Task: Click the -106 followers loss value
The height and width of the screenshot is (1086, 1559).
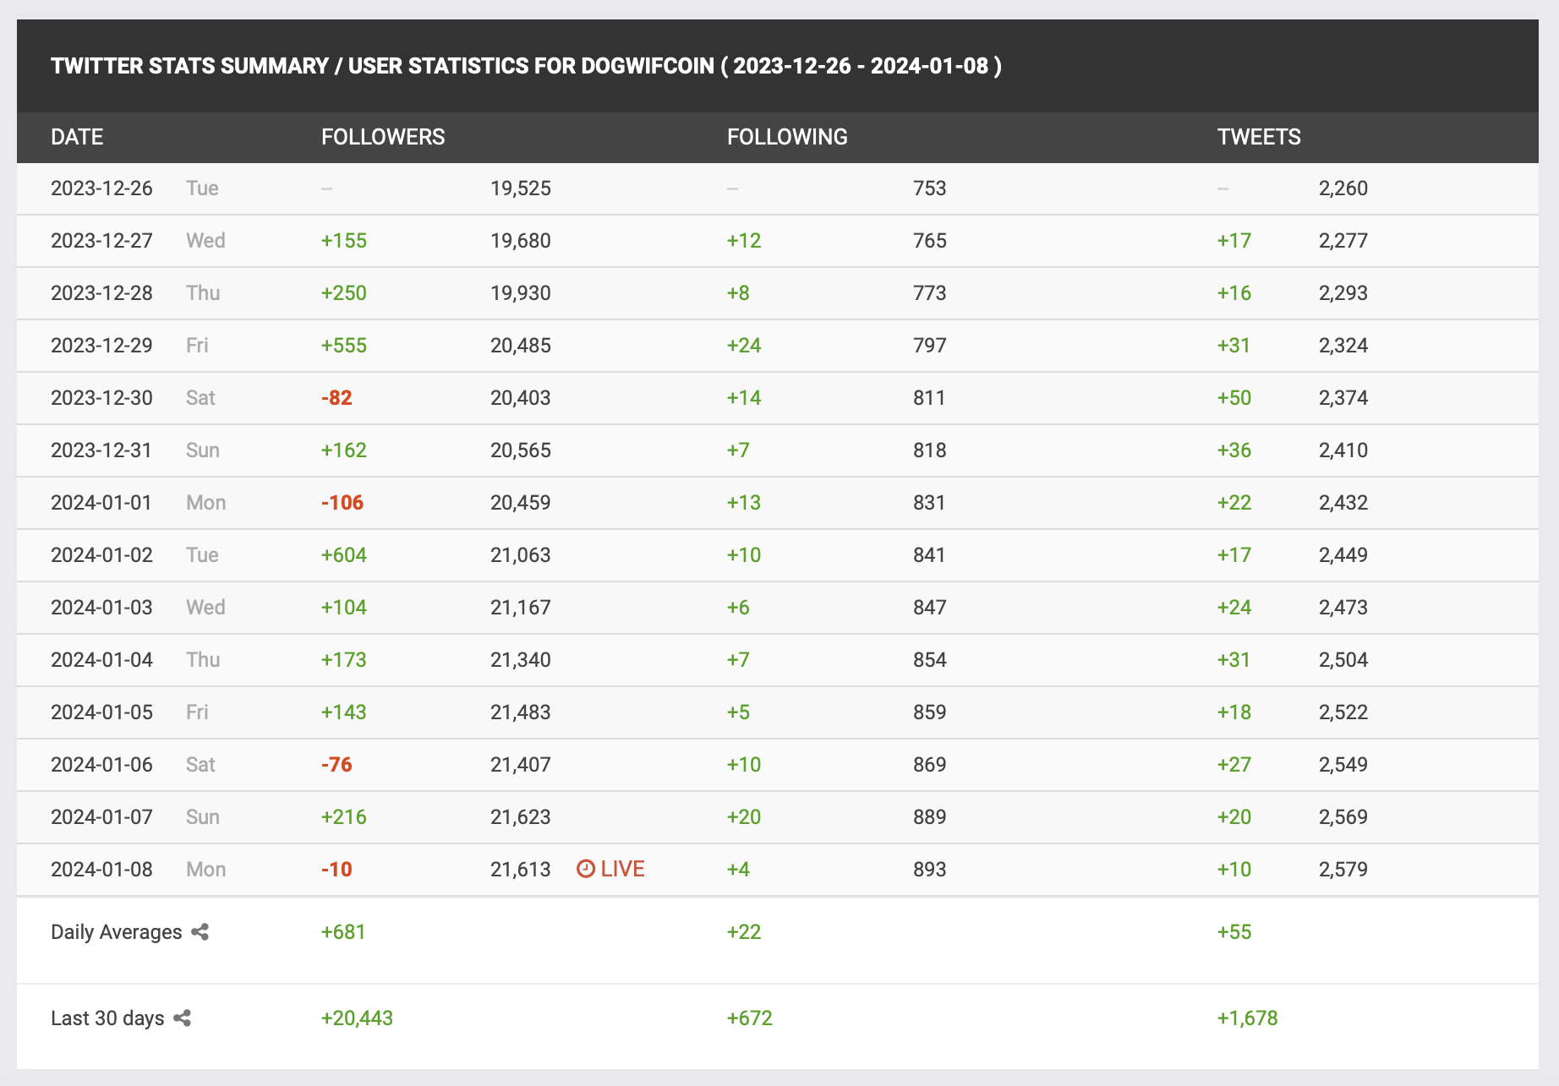Action: click(342, 502)
